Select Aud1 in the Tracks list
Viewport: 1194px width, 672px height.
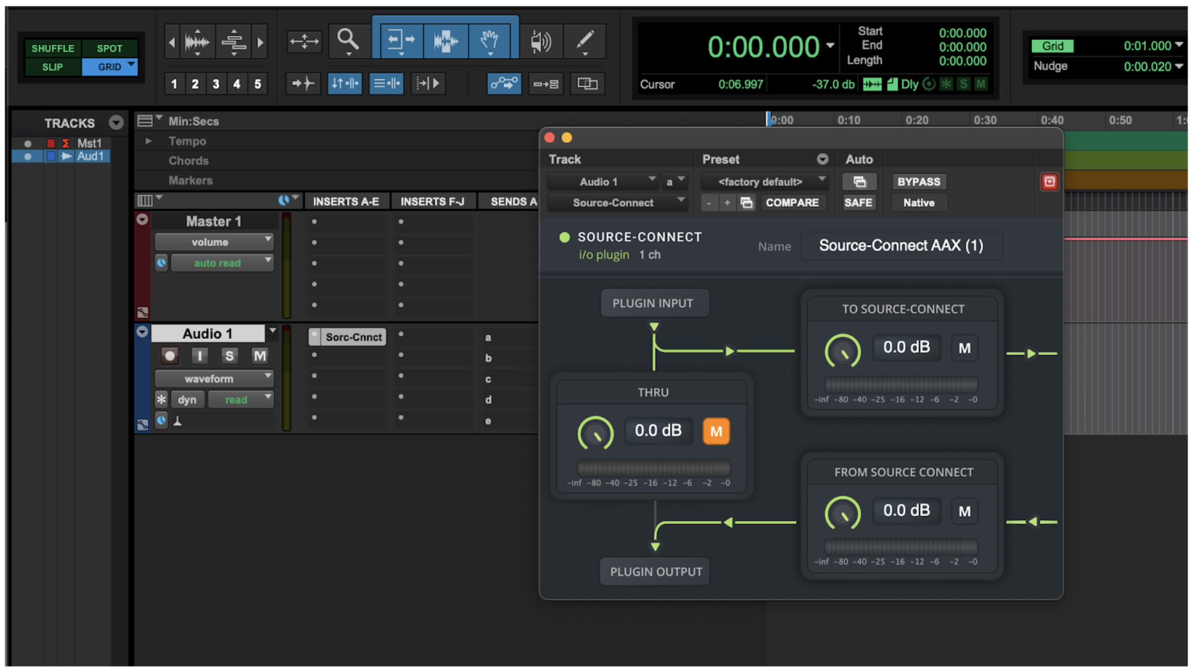pyautogui.click(x=90, y=156)
